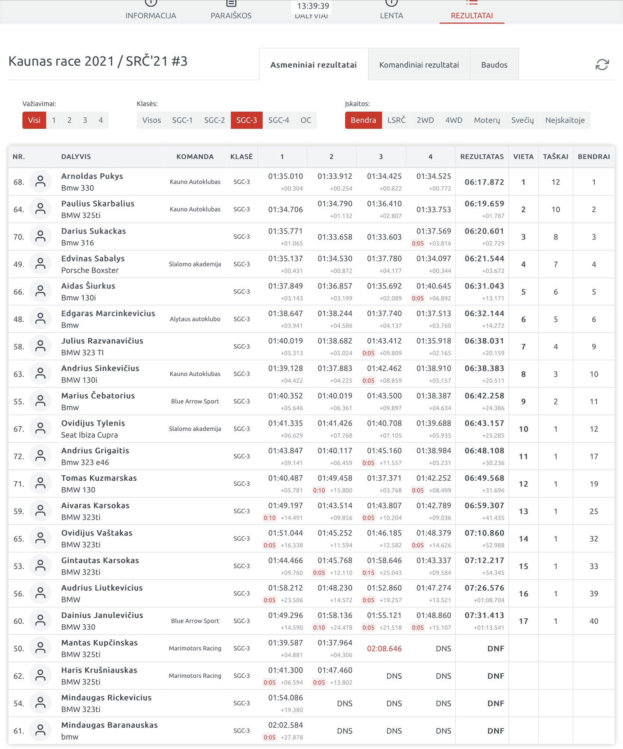Image resolution: width=623 pixels, height=749 pixels.
Task: Click Mindaugas Rickevicius avatar icon
Action: coord(40,703)
